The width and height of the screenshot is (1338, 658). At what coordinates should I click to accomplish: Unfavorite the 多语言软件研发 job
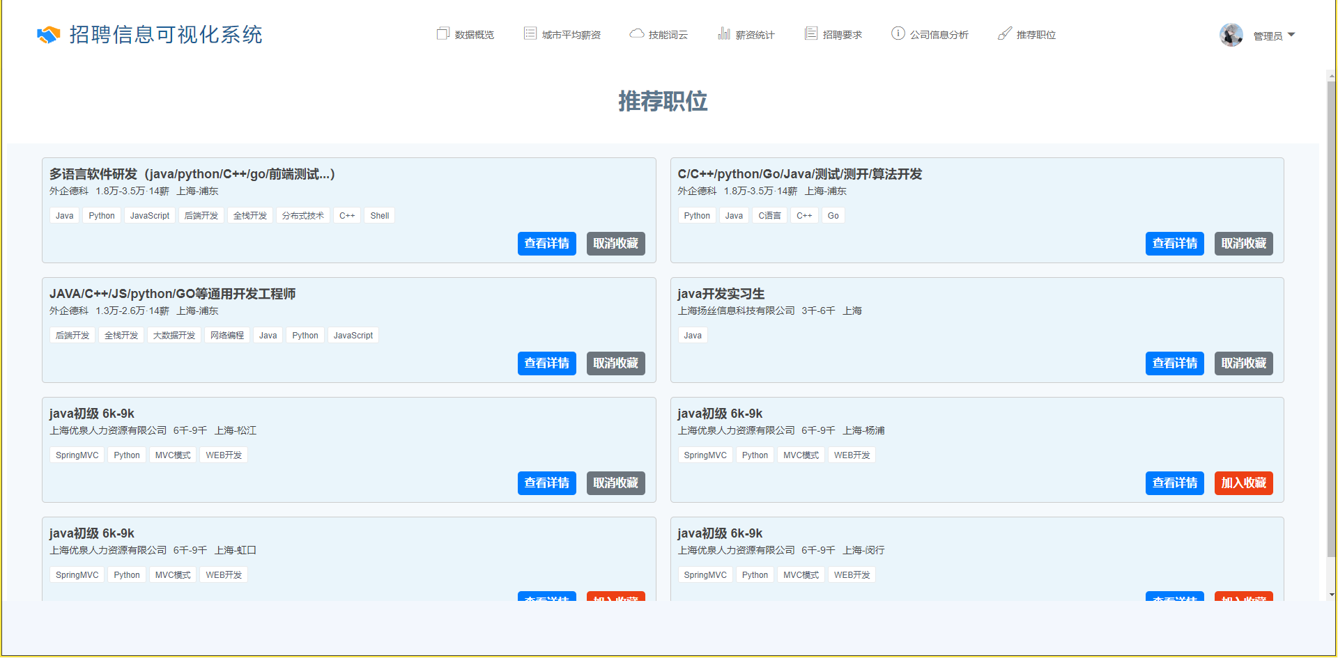tap(616, 244)
